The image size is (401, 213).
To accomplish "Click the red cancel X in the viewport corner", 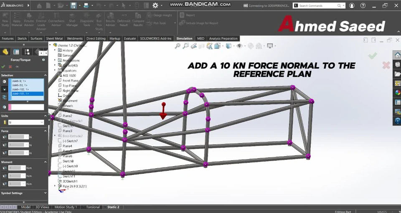I will coord(386,66).
